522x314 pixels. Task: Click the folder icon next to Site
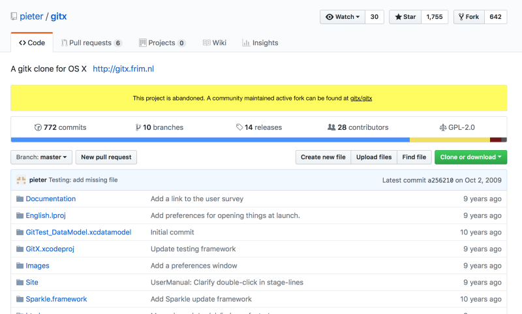pos(20,283)
